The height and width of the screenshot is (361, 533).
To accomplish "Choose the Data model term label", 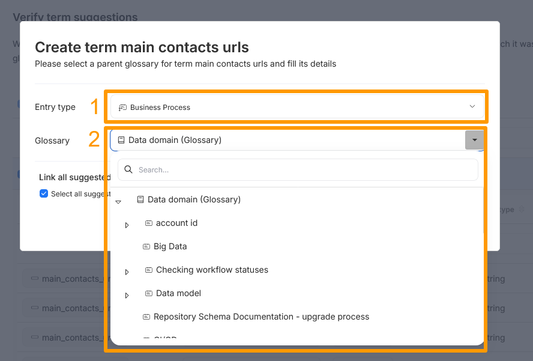I will point(178,293).
